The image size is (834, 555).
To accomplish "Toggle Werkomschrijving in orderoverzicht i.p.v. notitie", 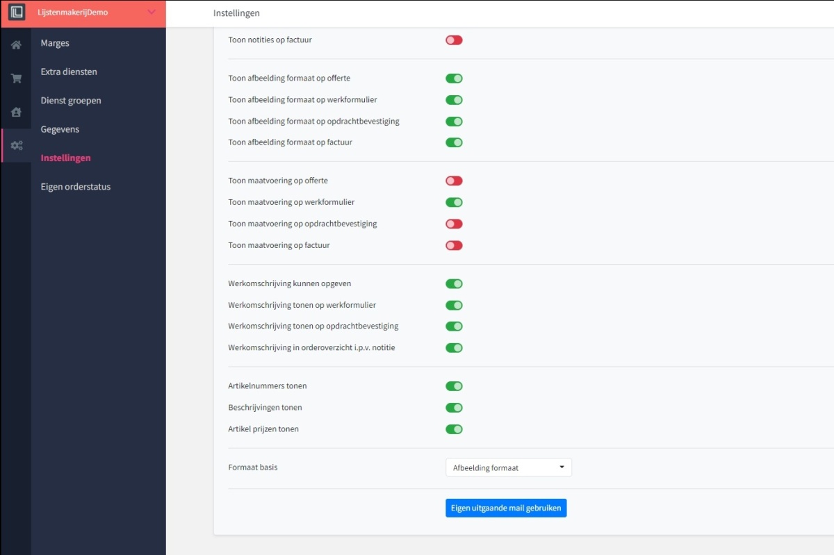I will click(x=454, y=347).
